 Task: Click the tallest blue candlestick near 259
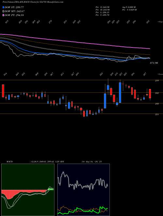click(120, 93)
